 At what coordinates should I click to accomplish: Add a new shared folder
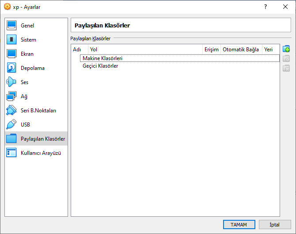pyautogui.click(x=286, y=49)
